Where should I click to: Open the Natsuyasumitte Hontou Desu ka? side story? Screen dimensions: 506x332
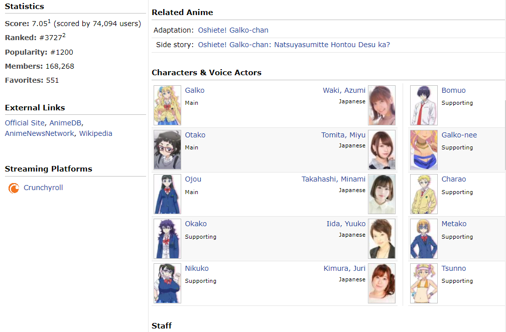pos(294,45)
